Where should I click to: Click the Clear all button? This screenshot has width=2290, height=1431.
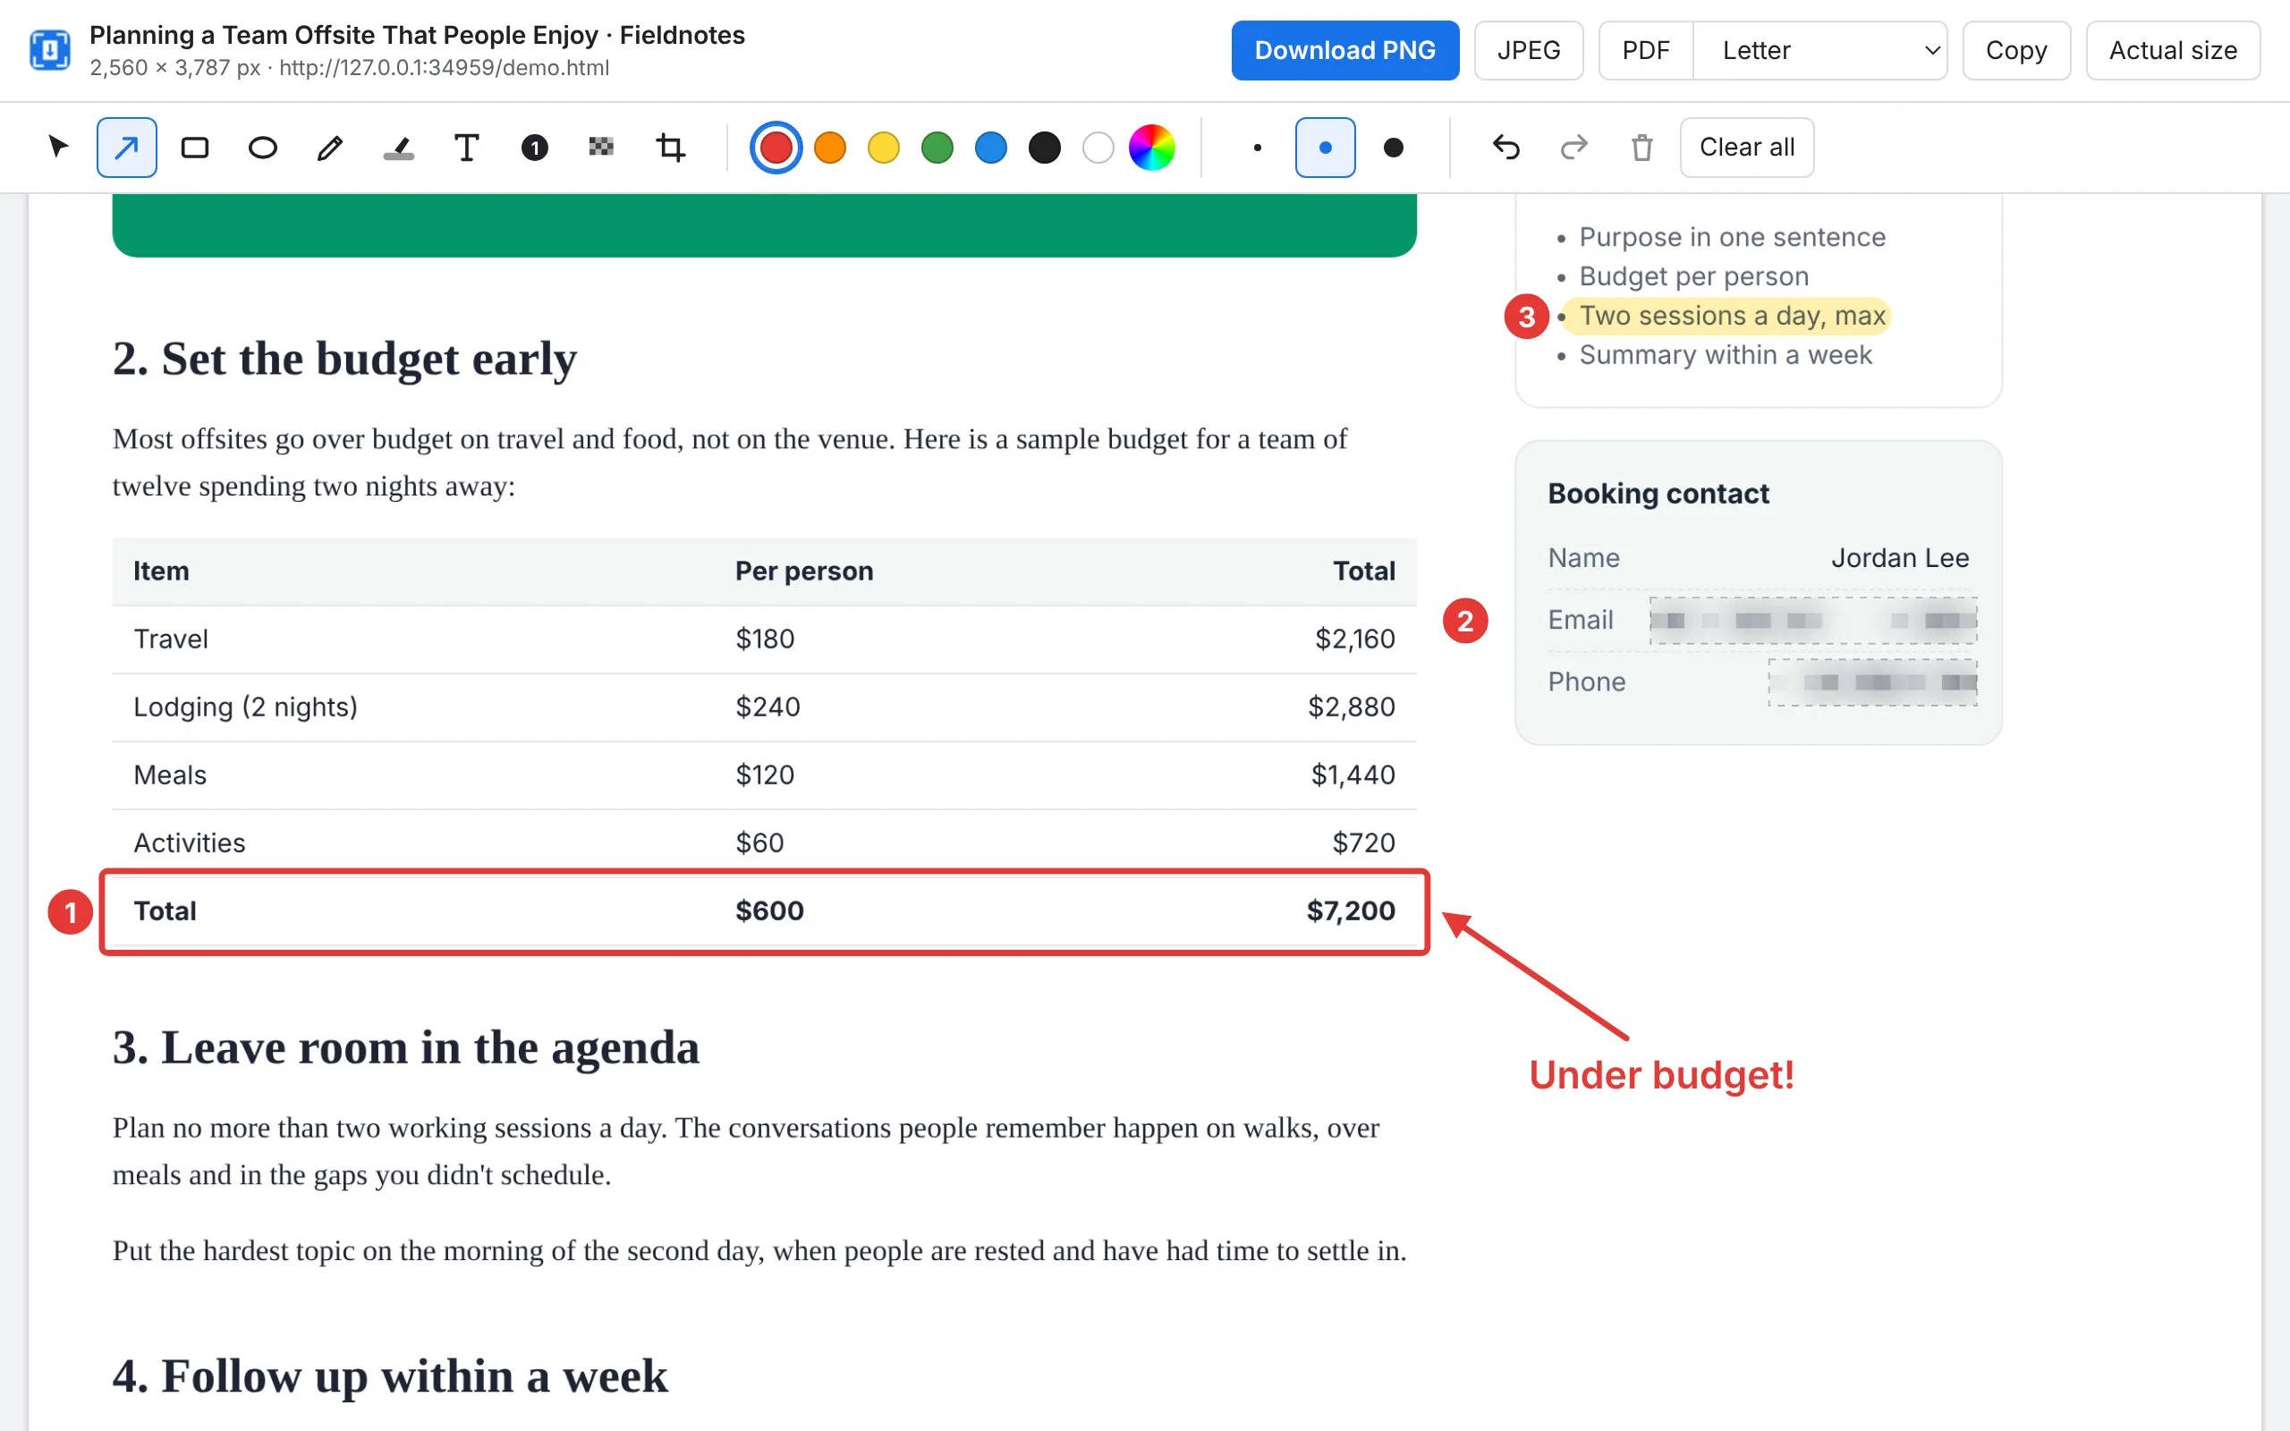pyautogui.click(x=1747, y=147)
